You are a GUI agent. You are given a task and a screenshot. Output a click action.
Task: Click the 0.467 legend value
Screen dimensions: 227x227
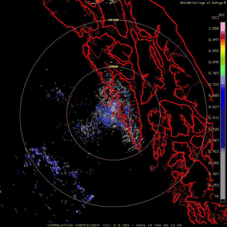click(214, 140)
